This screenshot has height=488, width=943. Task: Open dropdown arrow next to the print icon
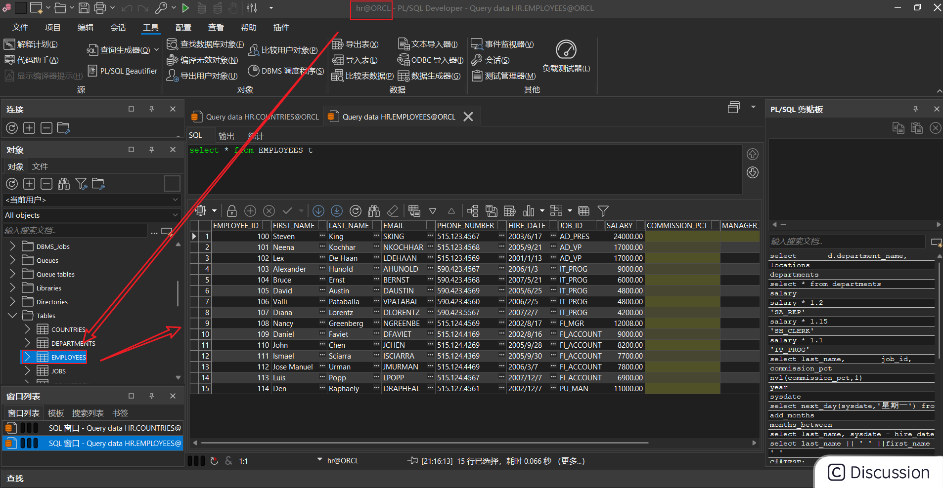click(x=113, y=8)
